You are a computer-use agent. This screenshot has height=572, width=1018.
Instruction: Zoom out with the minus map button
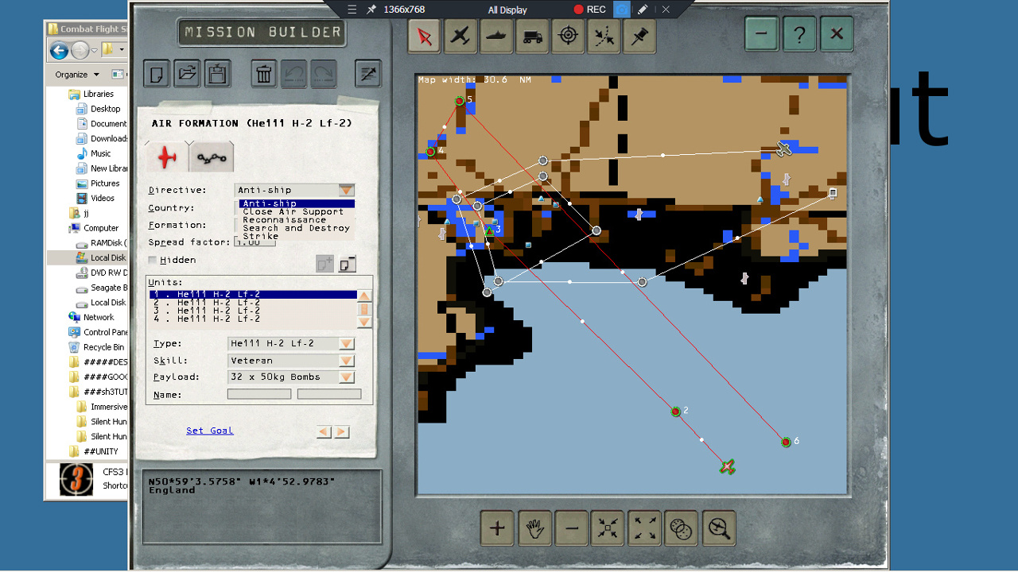click(x=571, y=528)
